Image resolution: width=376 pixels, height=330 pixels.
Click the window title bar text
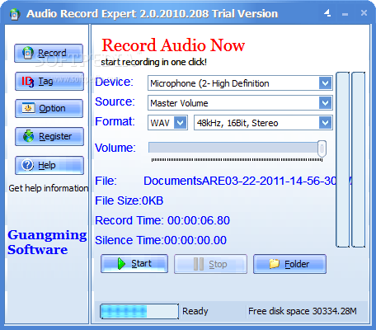point(152,14)
